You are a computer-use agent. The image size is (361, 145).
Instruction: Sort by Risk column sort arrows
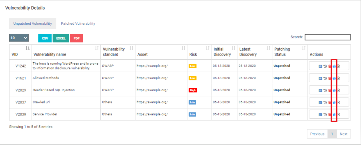point(207,48)
